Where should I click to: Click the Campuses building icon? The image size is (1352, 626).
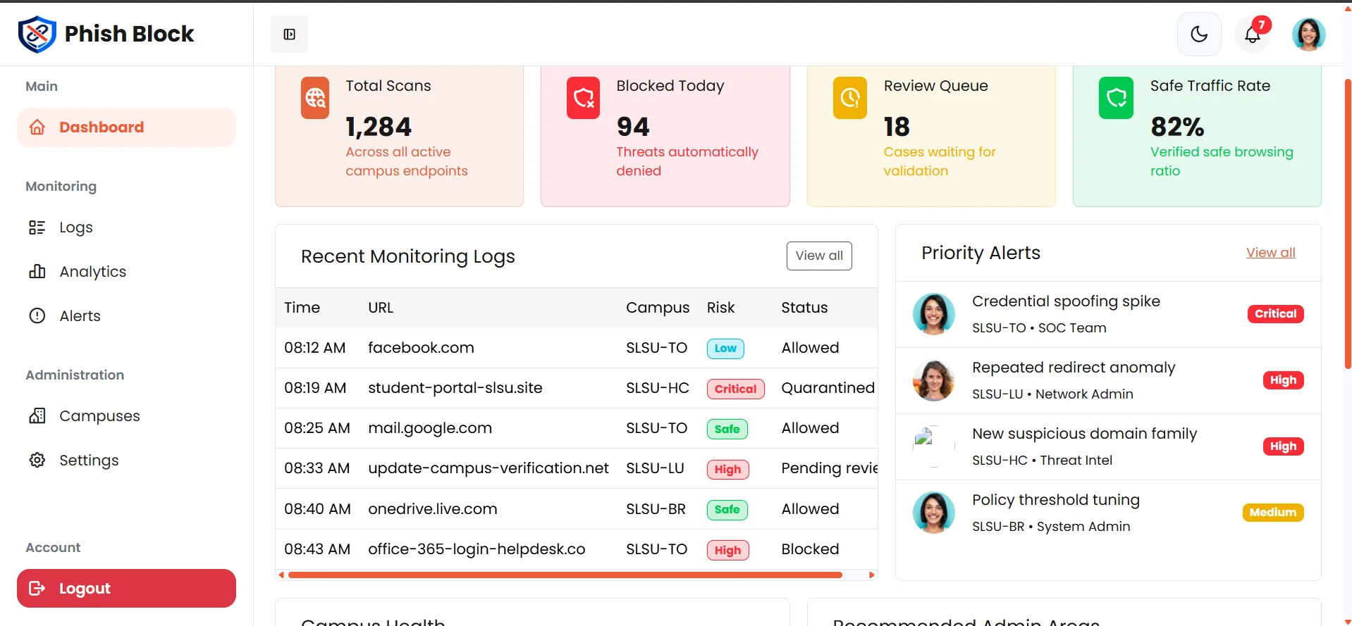coord(37,416)
